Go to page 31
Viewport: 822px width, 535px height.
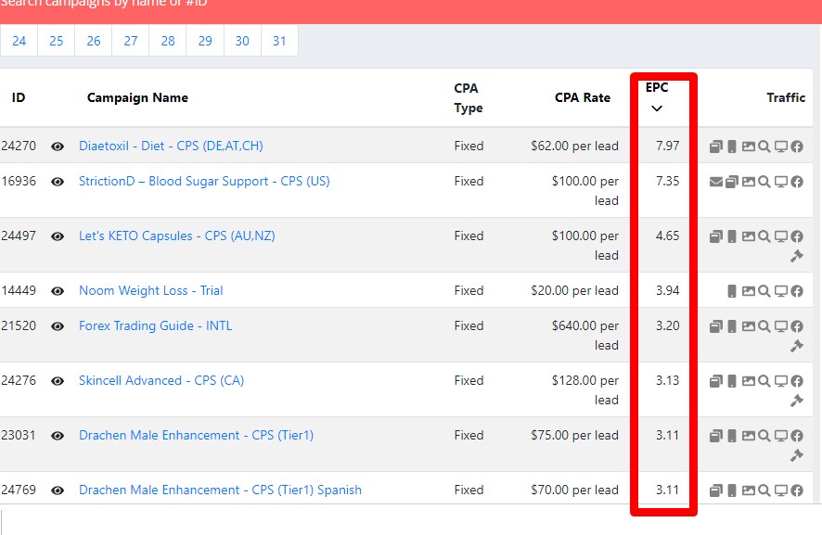click(279, 41)
